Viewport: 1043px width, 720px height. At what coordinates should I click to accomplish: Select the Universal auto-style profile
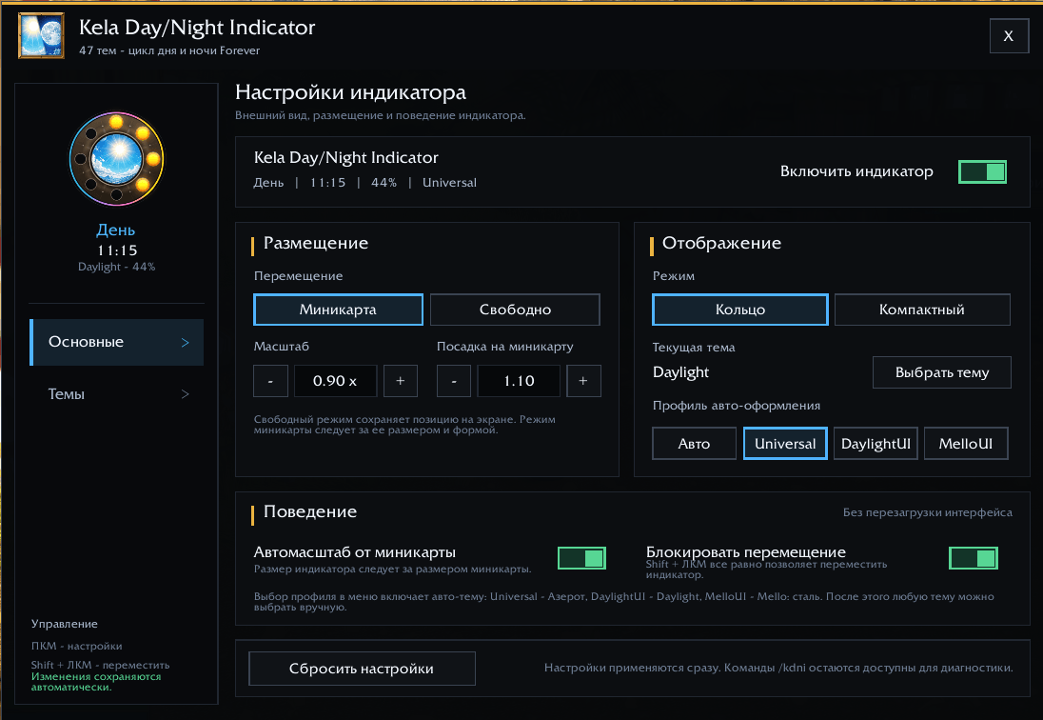[785, 444]
